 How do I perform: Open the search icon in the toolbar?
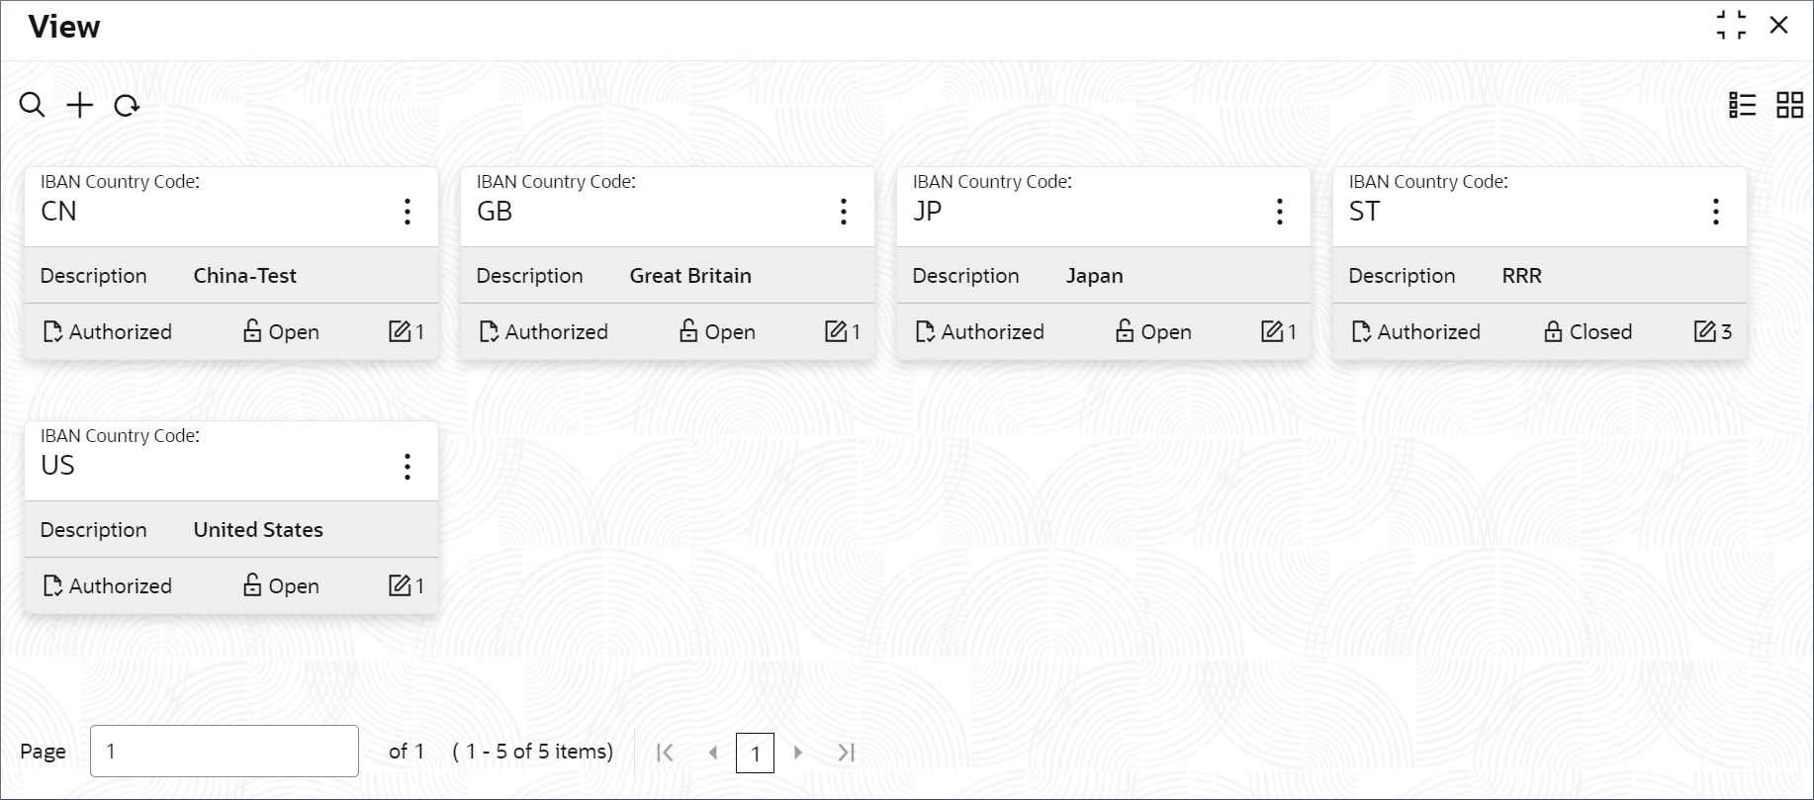point(33,105)
